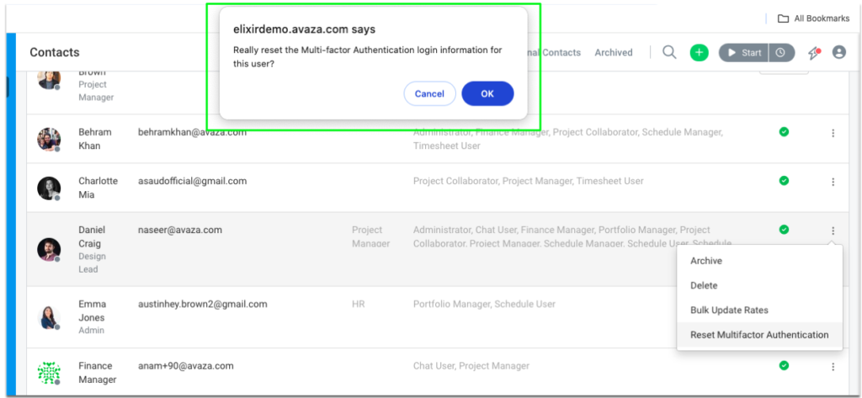Click Behram Khan's green status checkmark
Screen dimensions: 862x398
[784, 132]
